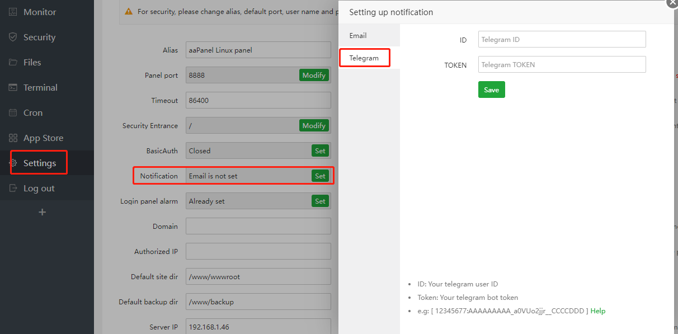Click the App Store grid icon
The image size is (678, 334).
[13, 138]
